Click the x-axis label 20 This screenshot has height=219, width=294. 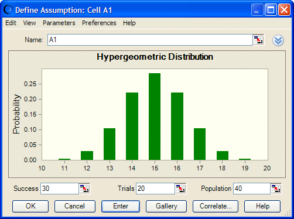click(267, 168)
